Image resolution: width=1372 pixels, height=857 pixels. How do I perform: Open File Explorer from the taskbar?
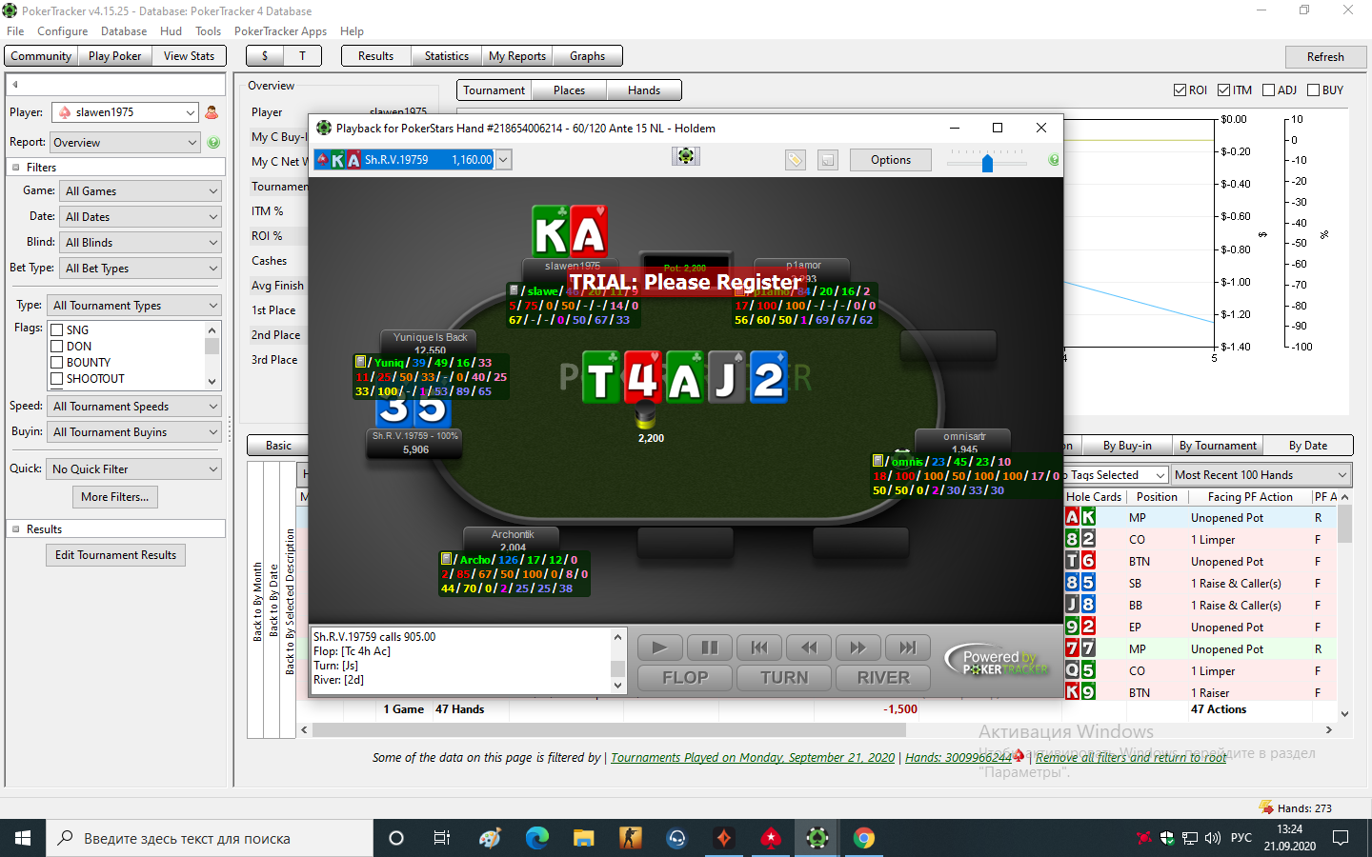point(583,838)
